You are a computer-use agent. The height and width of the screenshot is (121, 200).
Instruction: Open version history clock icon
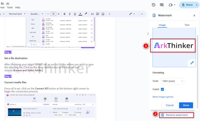(x=153, y=5)
